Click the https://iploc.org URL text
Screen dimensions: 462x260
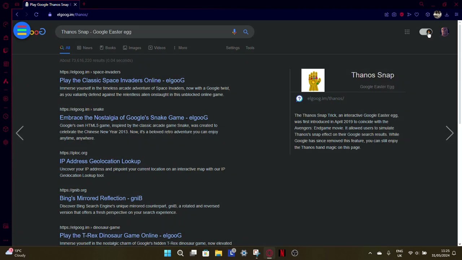click(73, 153)
